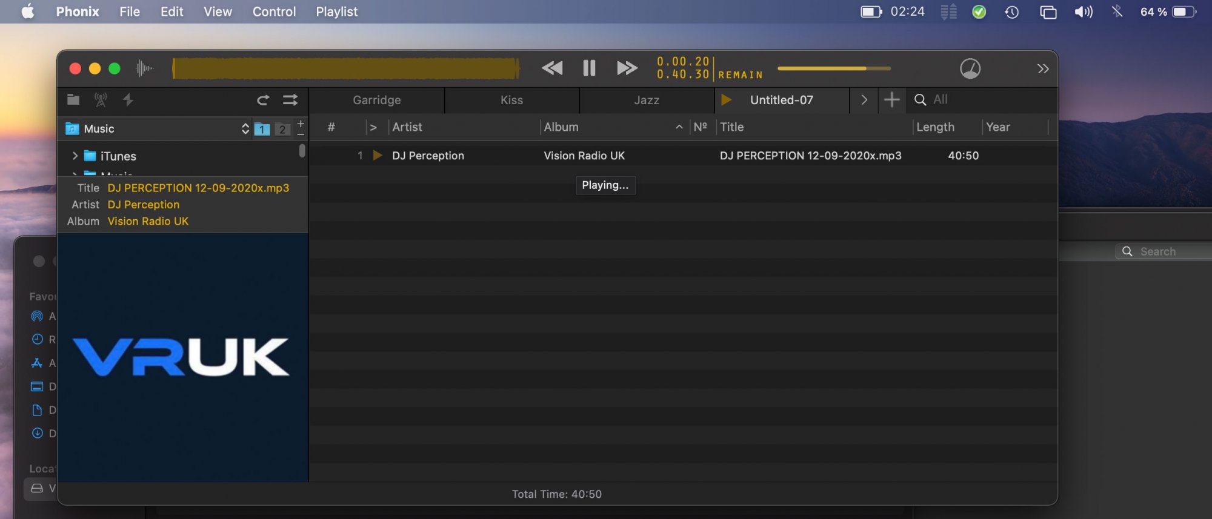Select the DJ Perception artist cell

[x=428, y=156]
